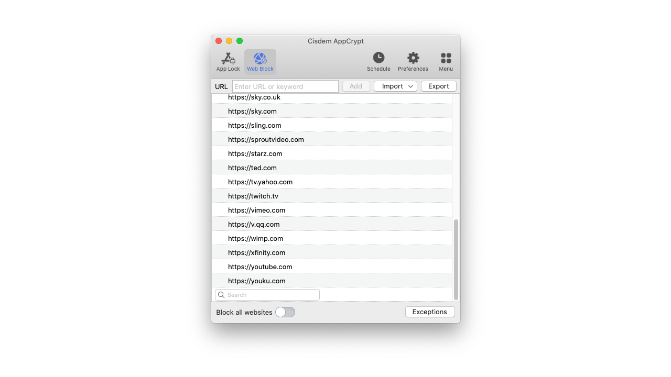Close the Cisdem AppCrypt window
The height and width of the screenshot is (377, 671).
click(219, 41)
